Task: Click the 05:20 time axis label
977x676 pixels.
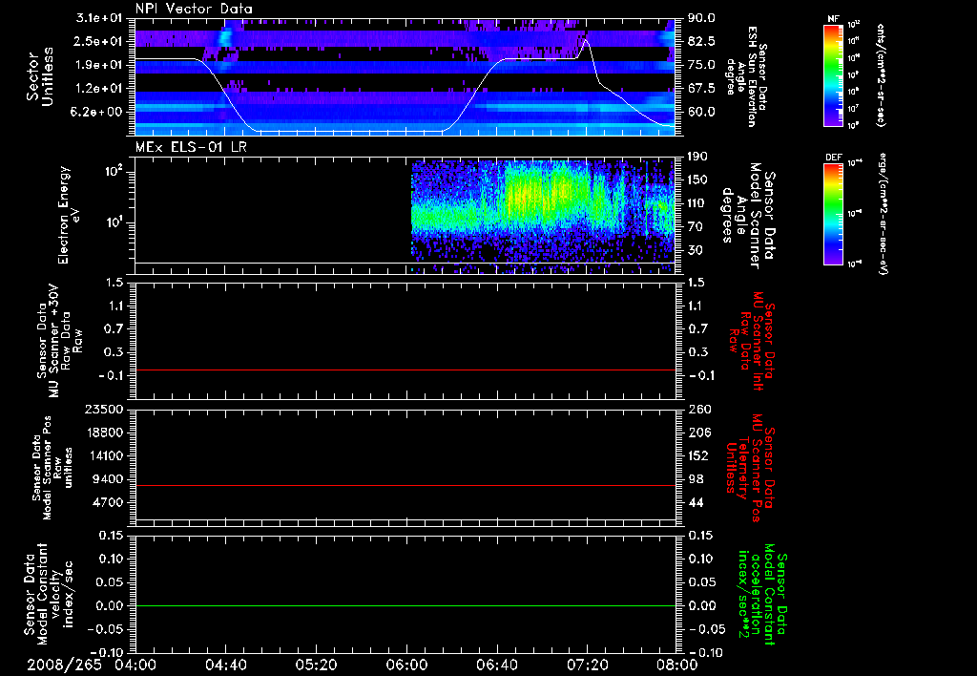Action: [316, 665]
